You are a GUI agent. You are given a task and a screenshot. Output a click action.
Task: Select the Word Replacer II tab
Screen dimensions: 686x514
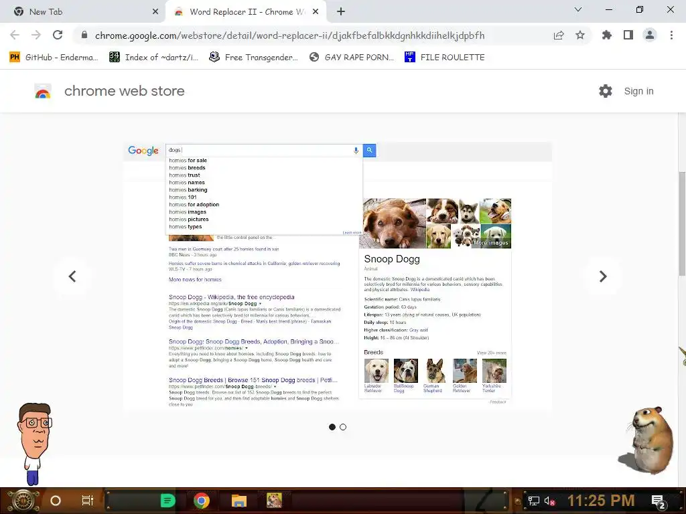245,12
